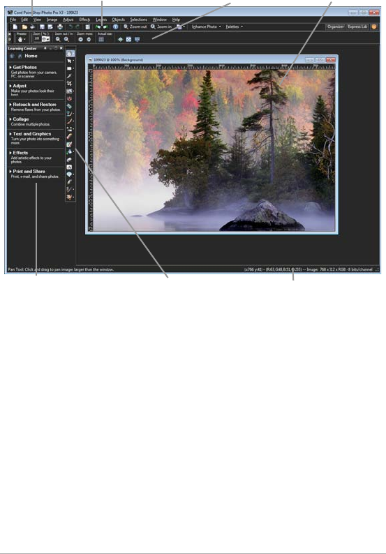
Task: Click the zoom out magnifier in Zoom out/in
Action: tap(58, 40)
